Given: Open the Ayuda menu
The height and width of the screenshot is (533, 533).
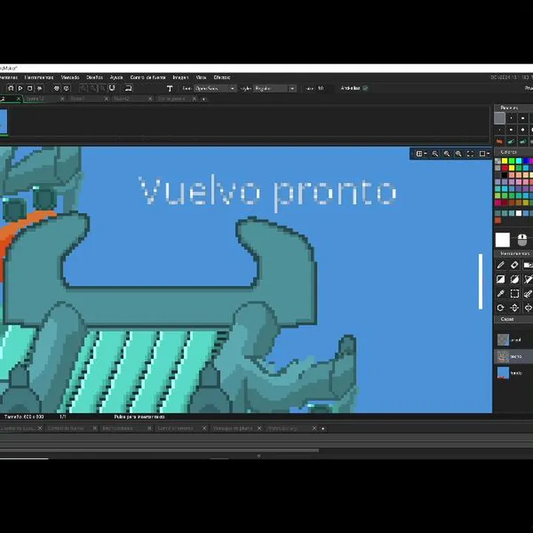Looking at the screenshot, I should [116, 78].
